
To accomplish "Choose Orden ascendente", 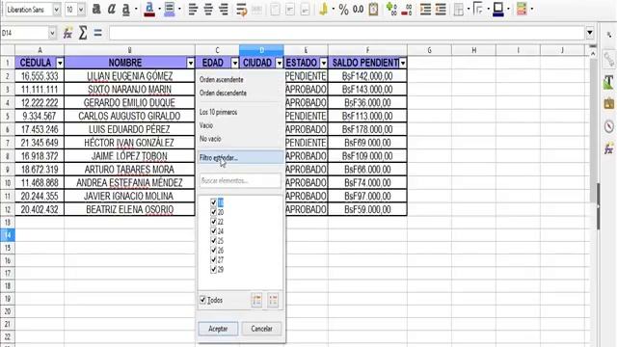I will (x=221, y=80).
